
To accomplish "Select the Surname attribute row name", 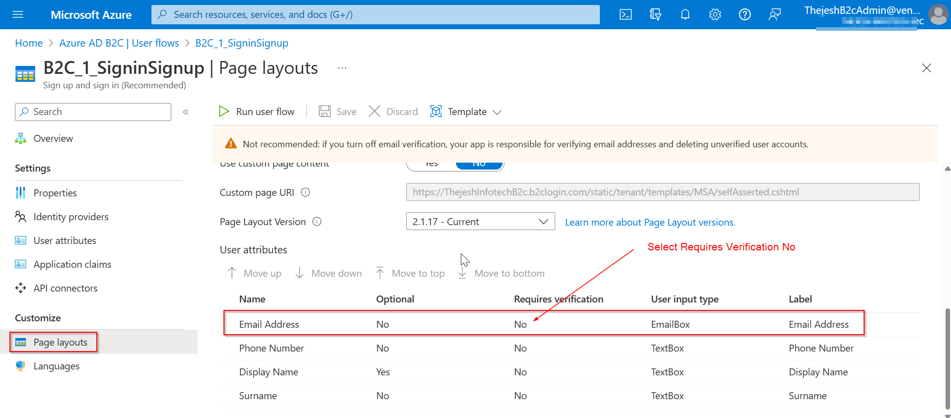I will (258, 396).
